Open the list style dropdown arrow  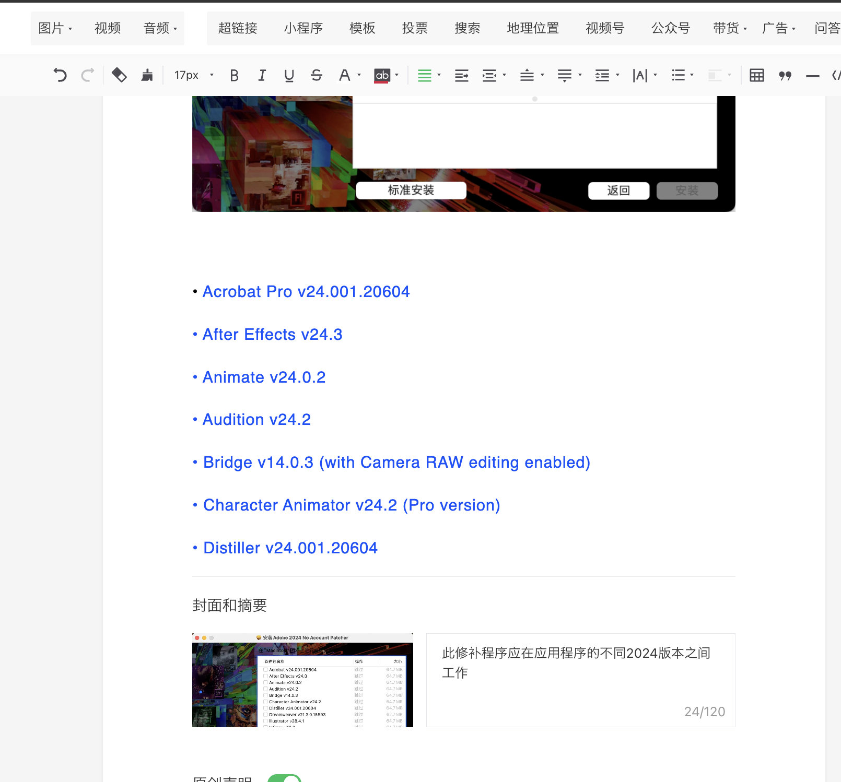tap(692, 76)
